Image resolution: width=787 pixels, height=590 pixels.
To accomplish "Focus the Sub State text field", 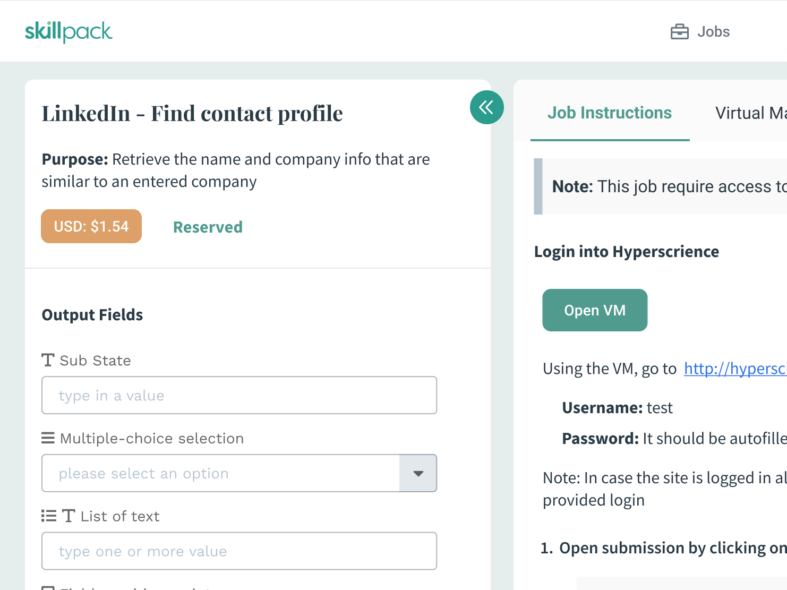I will [x=239, y=395].
